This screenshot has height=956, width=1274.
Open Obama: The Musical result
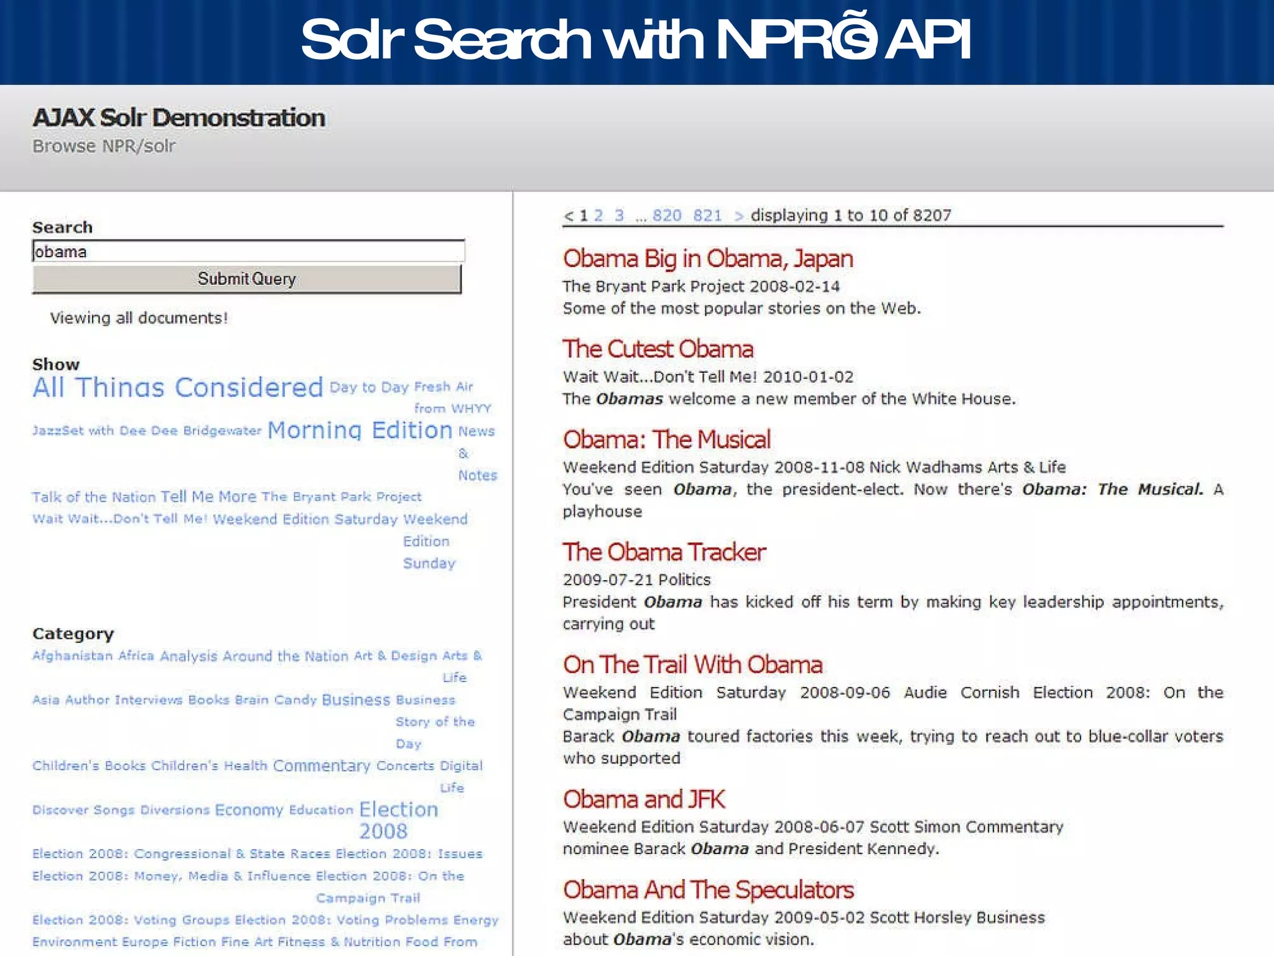[666, 439]
